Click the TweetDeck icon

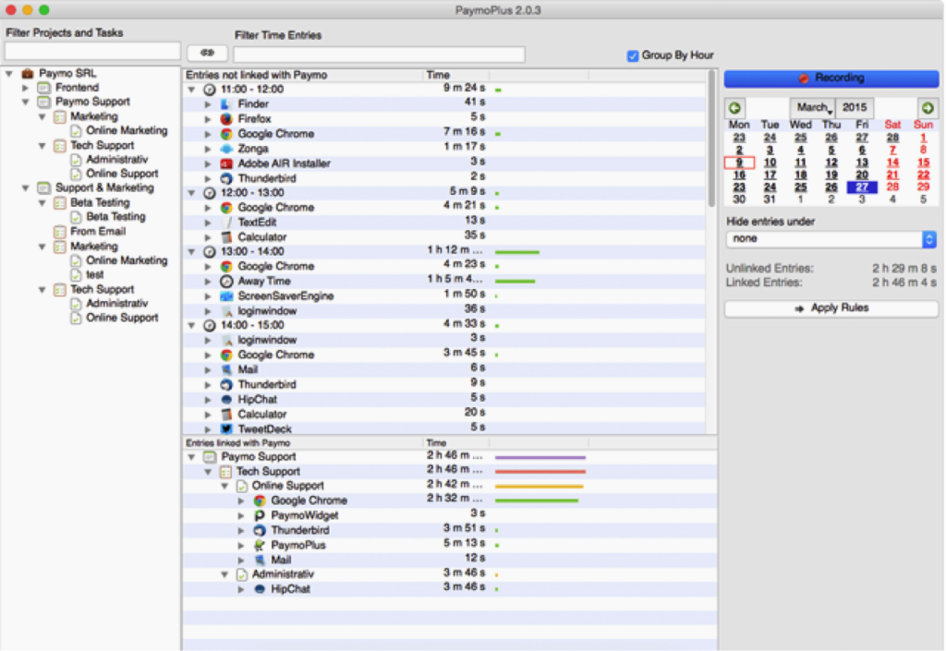coord(226,428)
